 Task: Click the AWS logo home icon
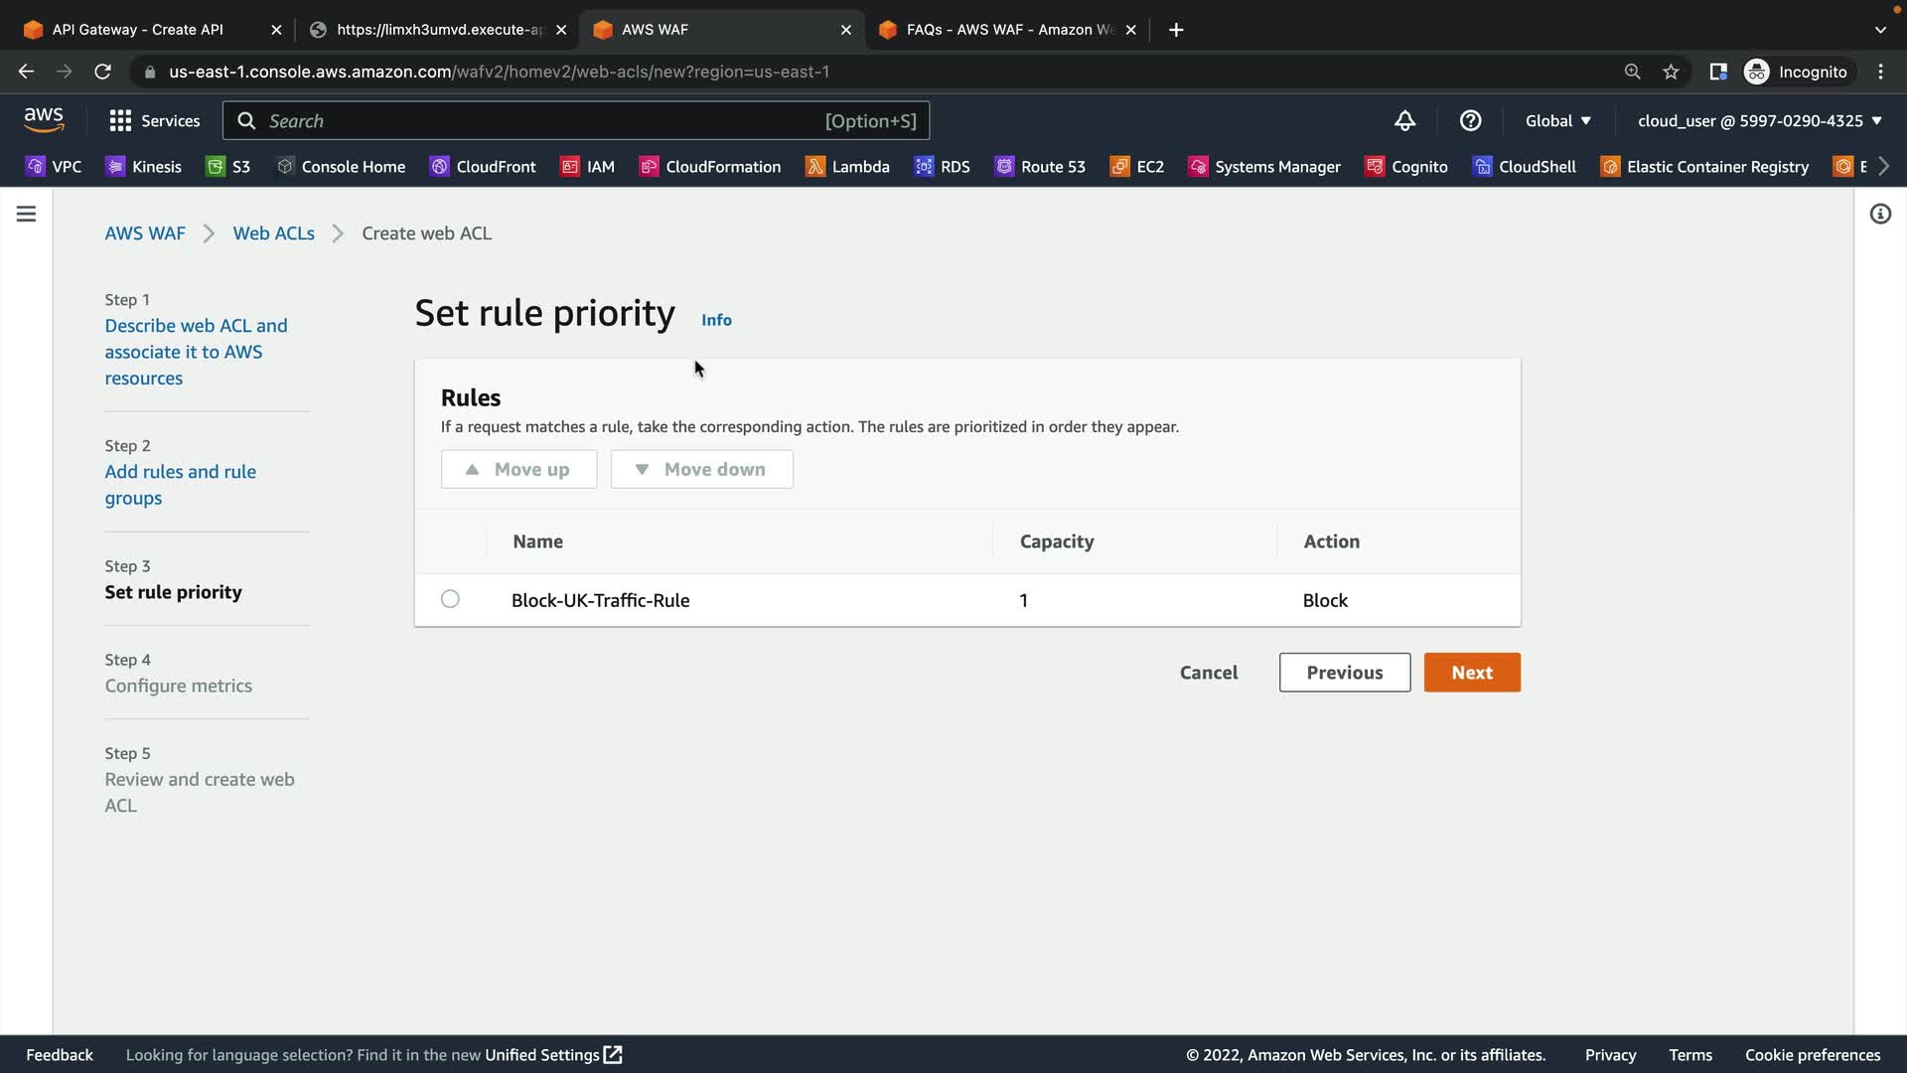tap(44, 120)
